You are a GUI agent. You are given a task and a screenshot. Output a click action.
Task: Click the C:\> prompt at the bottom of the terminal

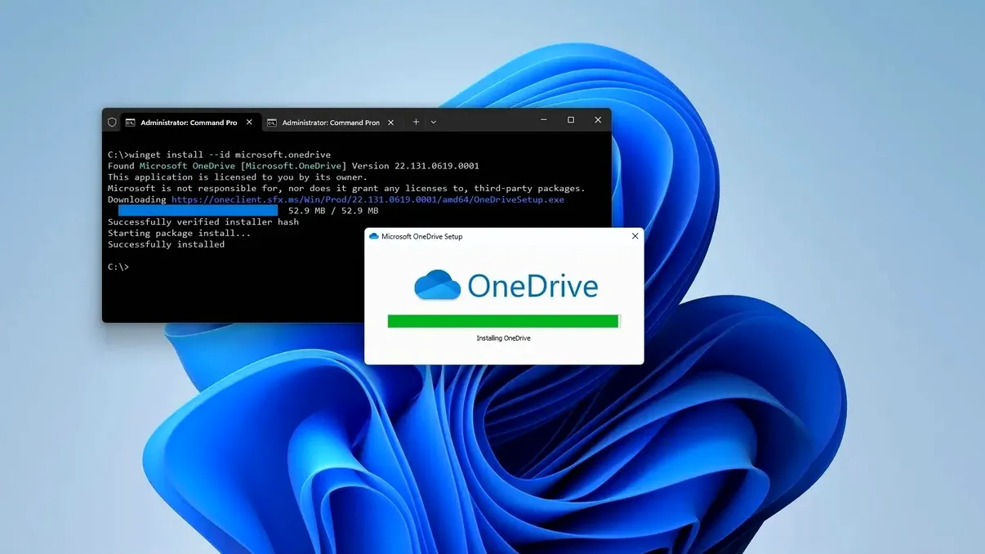click(118, 267)
